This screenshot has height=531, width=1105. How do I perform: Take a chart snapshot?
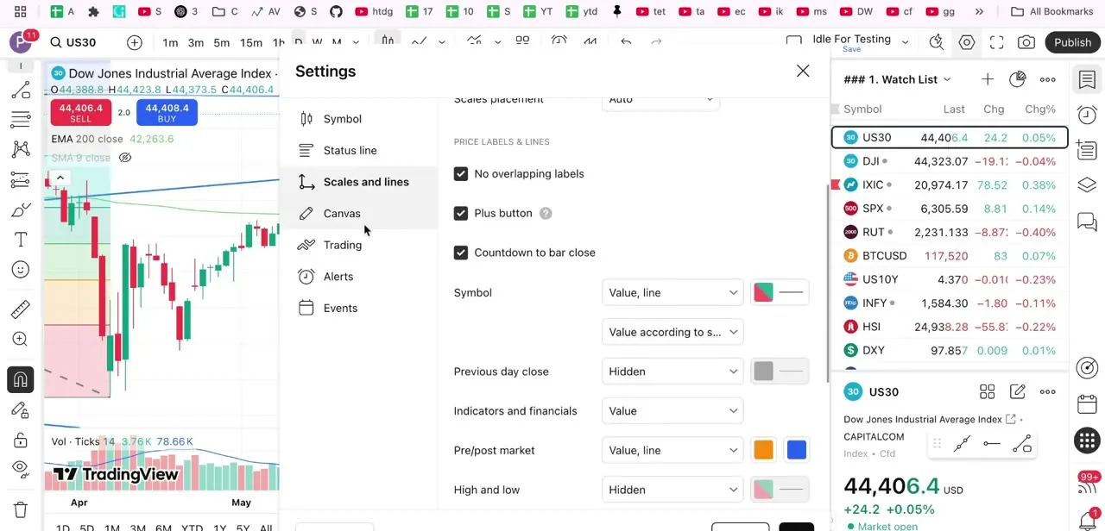1026,42
